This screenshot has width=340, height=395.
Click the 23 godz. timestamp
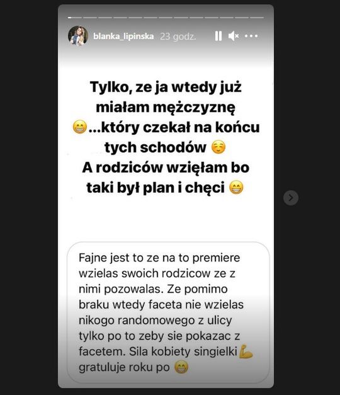coord(178,37)
